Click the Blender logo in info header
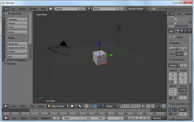The image size is (194, 122). (154, 9)
